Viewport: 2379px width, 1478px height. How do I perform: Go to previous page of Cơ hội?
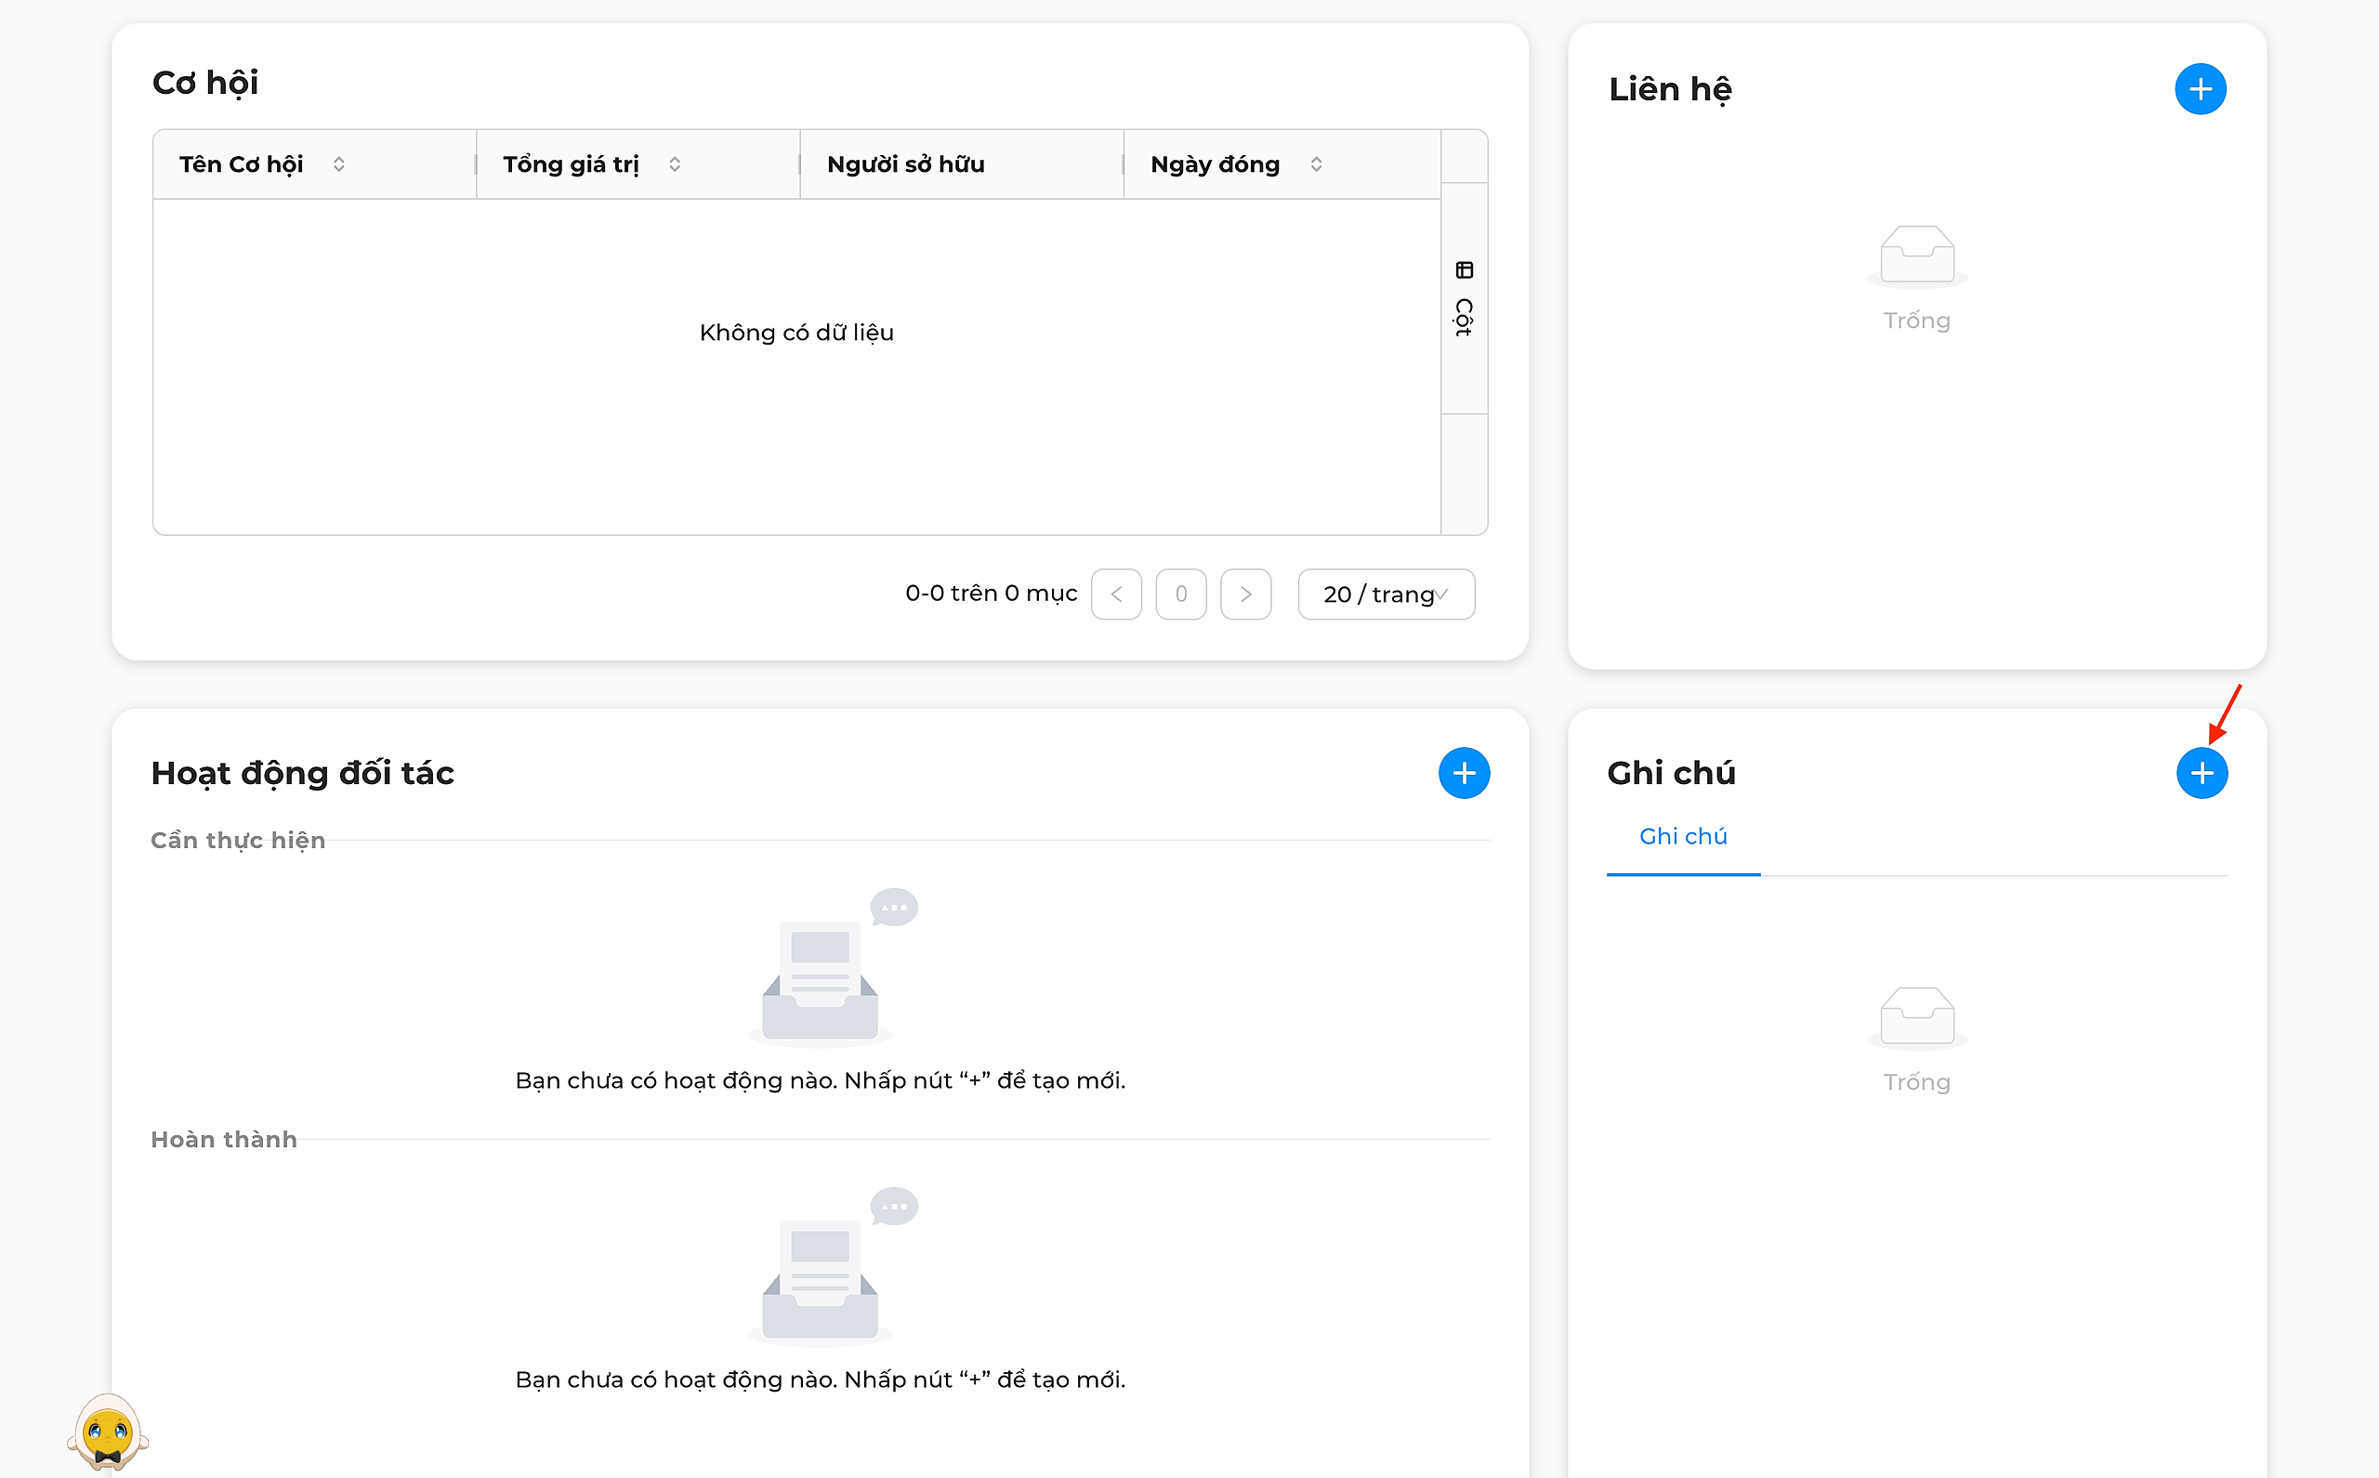coord(1116,595)
